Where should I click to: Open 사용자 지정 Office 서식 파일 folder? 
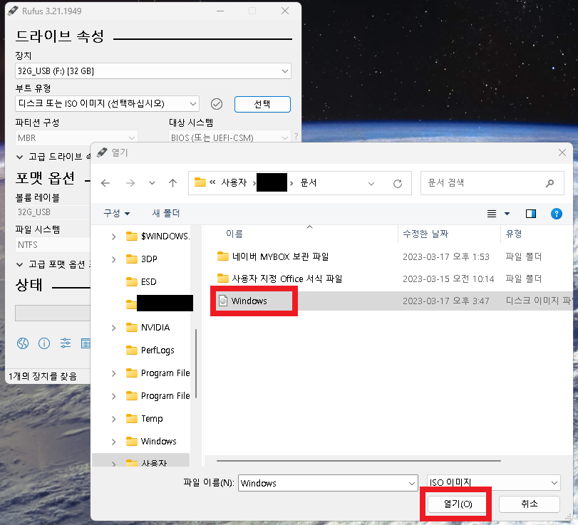point(287,279)
